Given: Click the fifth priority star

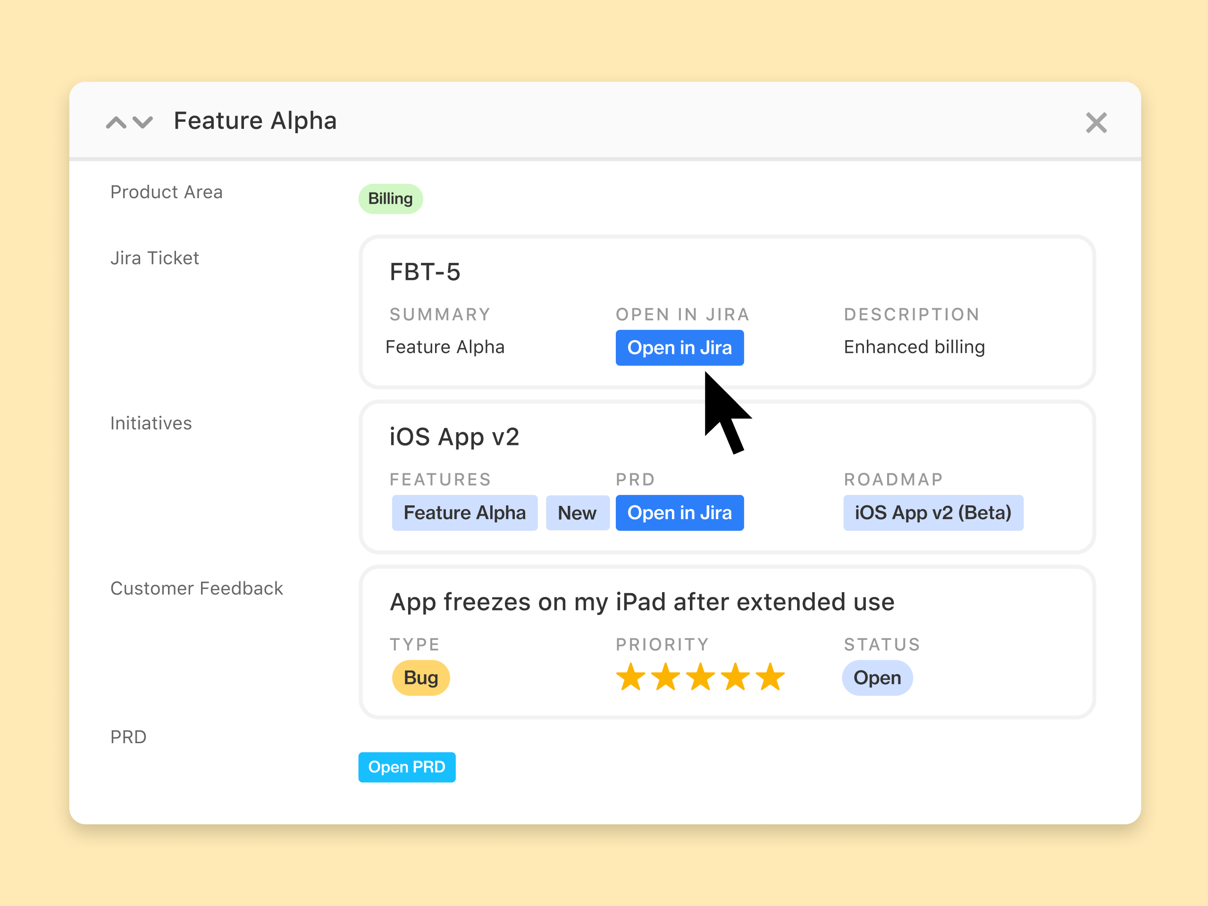Looking at the screenshot, I should (x=771, y=677).
